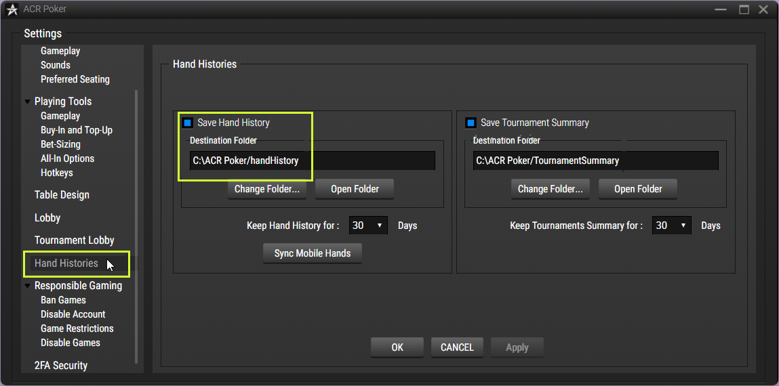This screenshot has width=779, height=386.
Task: Click Open Folder for hand history
Action: [x=355, y=189]
